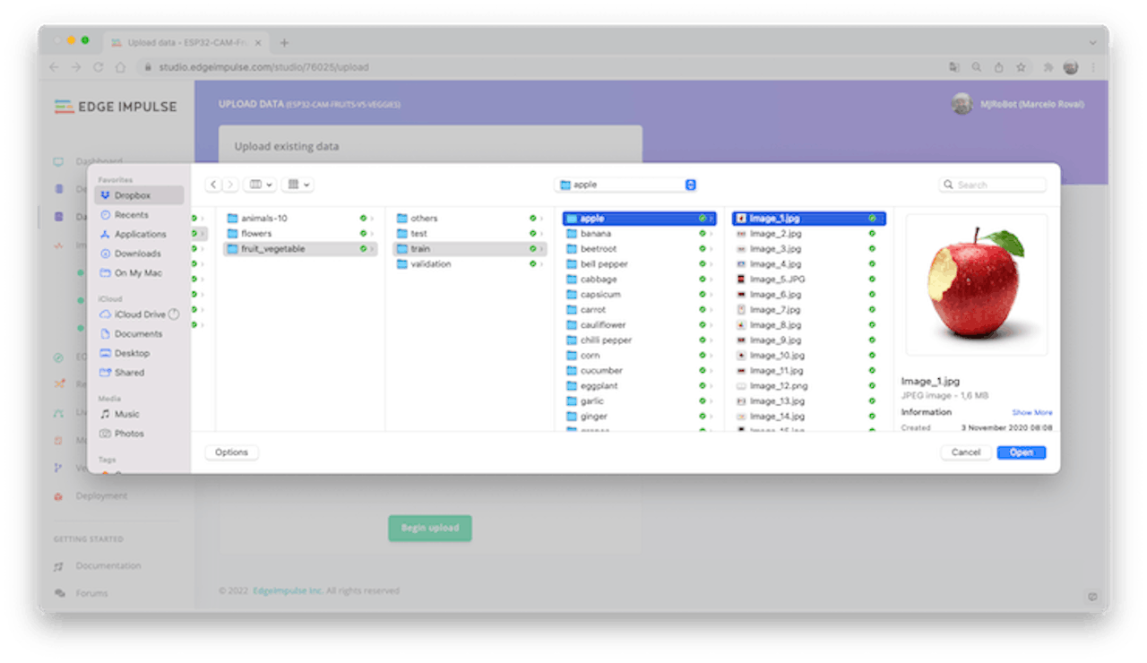1147x663 pixels.
Task: Select the carrot folder
Action: pyautogui.click(x=639, y=310)
